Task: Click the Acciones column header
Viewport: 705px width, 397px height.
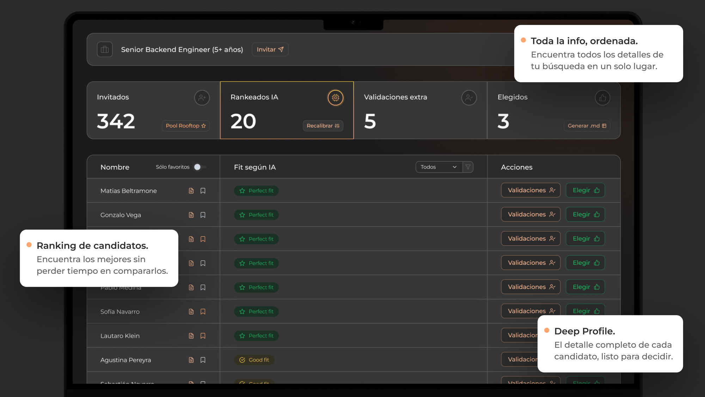Action: click(517, 167)
